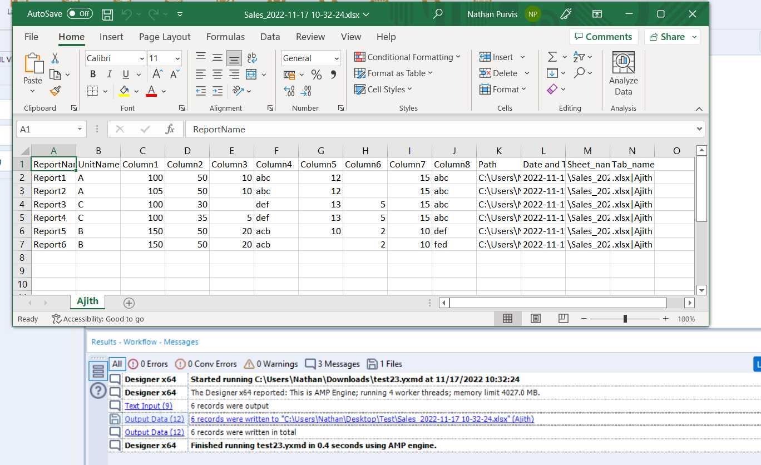Open the Calibri font name dropdown
The height and width of the screenshot is (465, 761).
coord(141,58)
